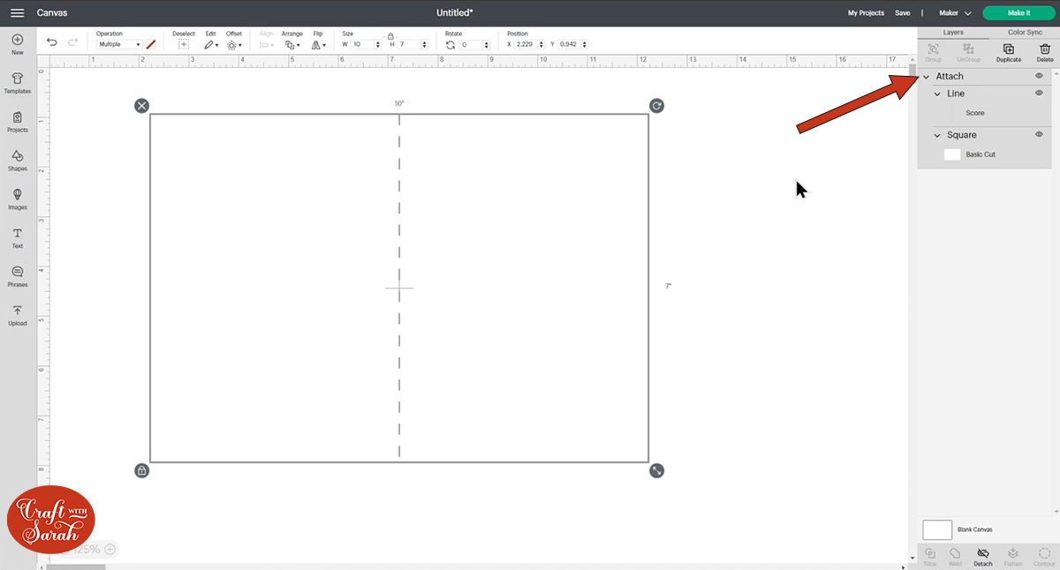Click the canvas horizontal scrollbar
Viewport: 1060px width, 570px height.
[x=76, y=566]
